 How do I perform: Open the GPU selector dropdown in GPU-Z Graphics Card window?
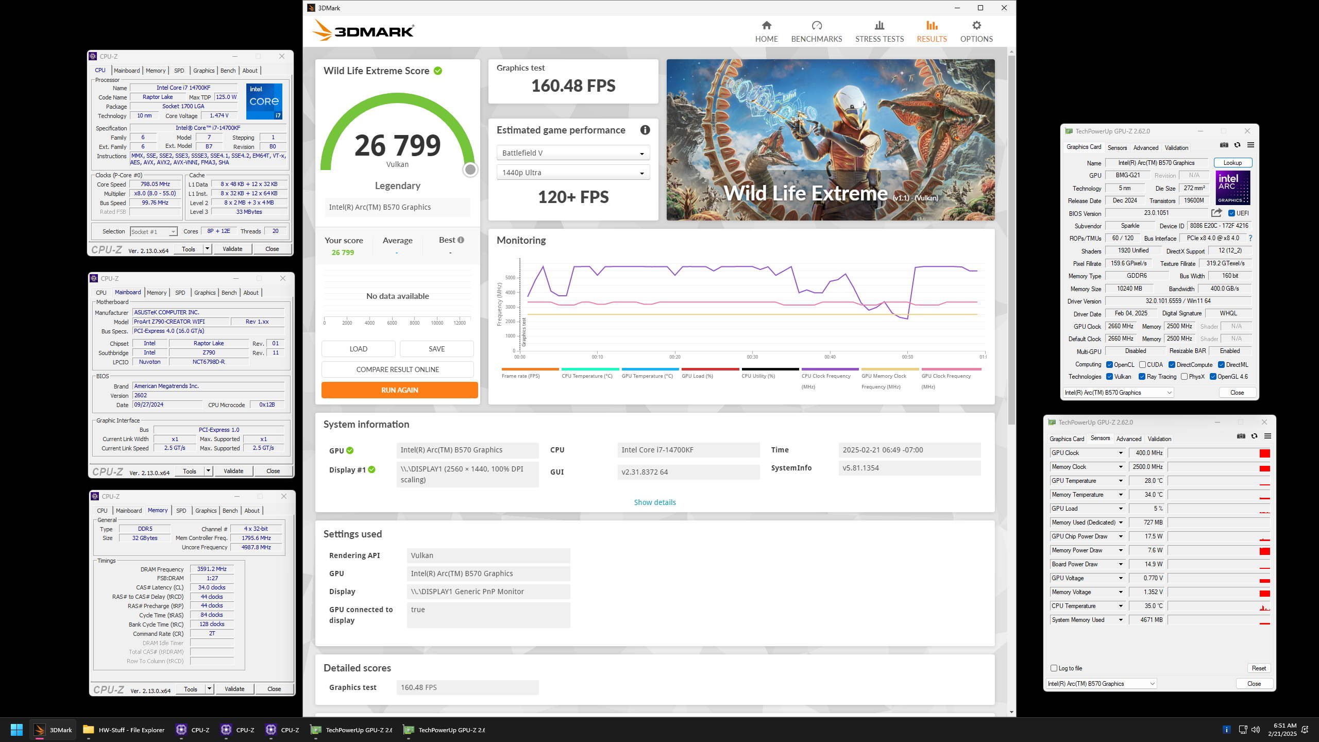[x=1119, y=392]
